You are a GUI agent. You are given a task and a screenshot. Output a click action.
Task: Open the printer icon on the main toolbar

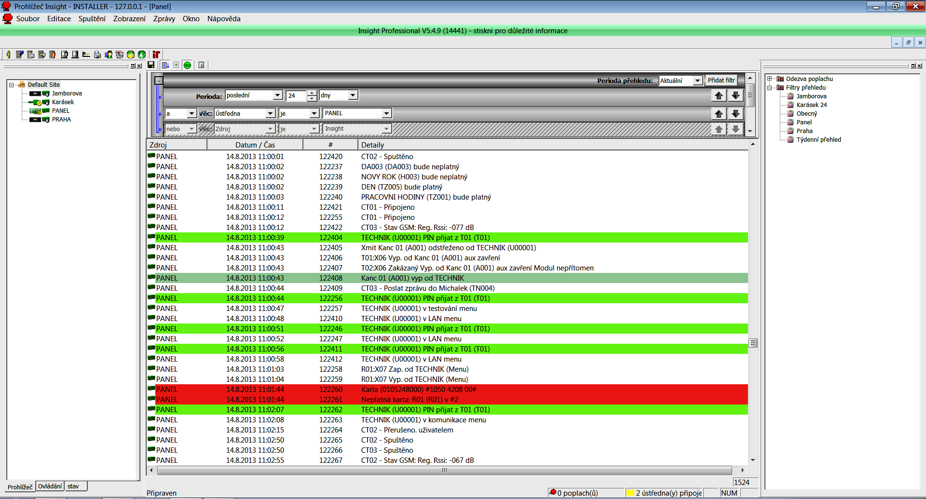(x=97, y=54)
